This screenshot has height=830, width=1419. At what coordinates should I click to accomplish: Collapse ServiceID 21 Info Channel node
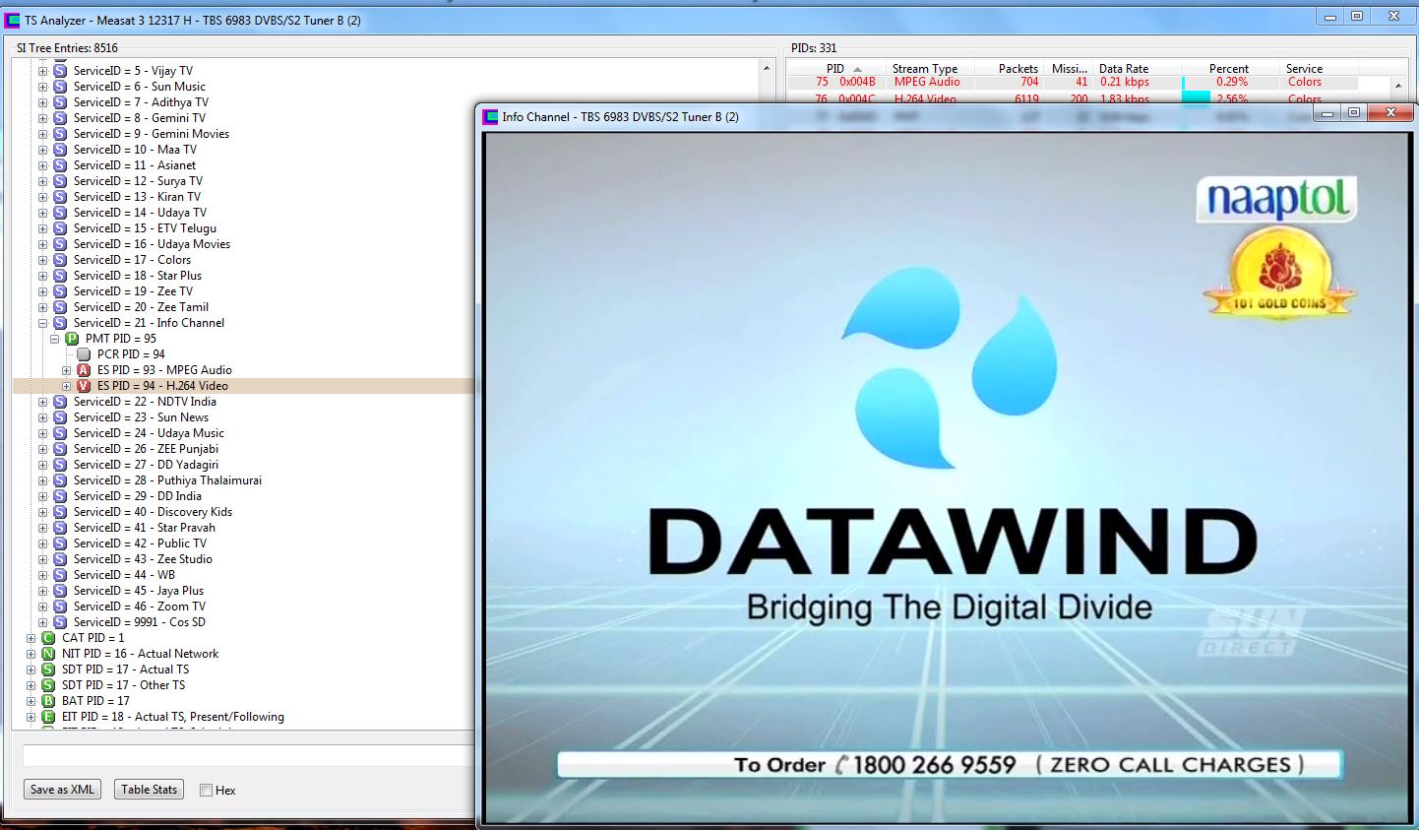point(42,323)
